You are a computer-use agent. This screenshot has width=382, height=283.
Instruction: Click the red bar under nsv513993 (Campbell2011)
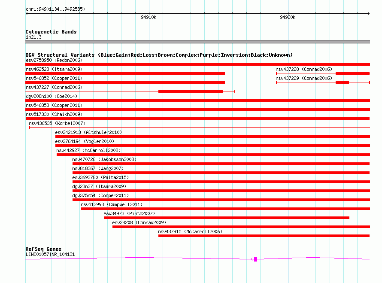pos(226,209)
